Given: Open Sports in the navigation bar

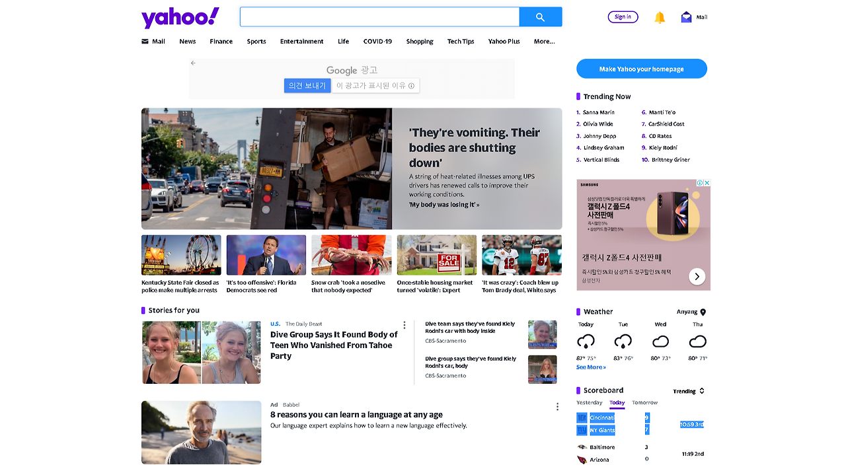Looking at the screenshot, I should click(256, 41).
